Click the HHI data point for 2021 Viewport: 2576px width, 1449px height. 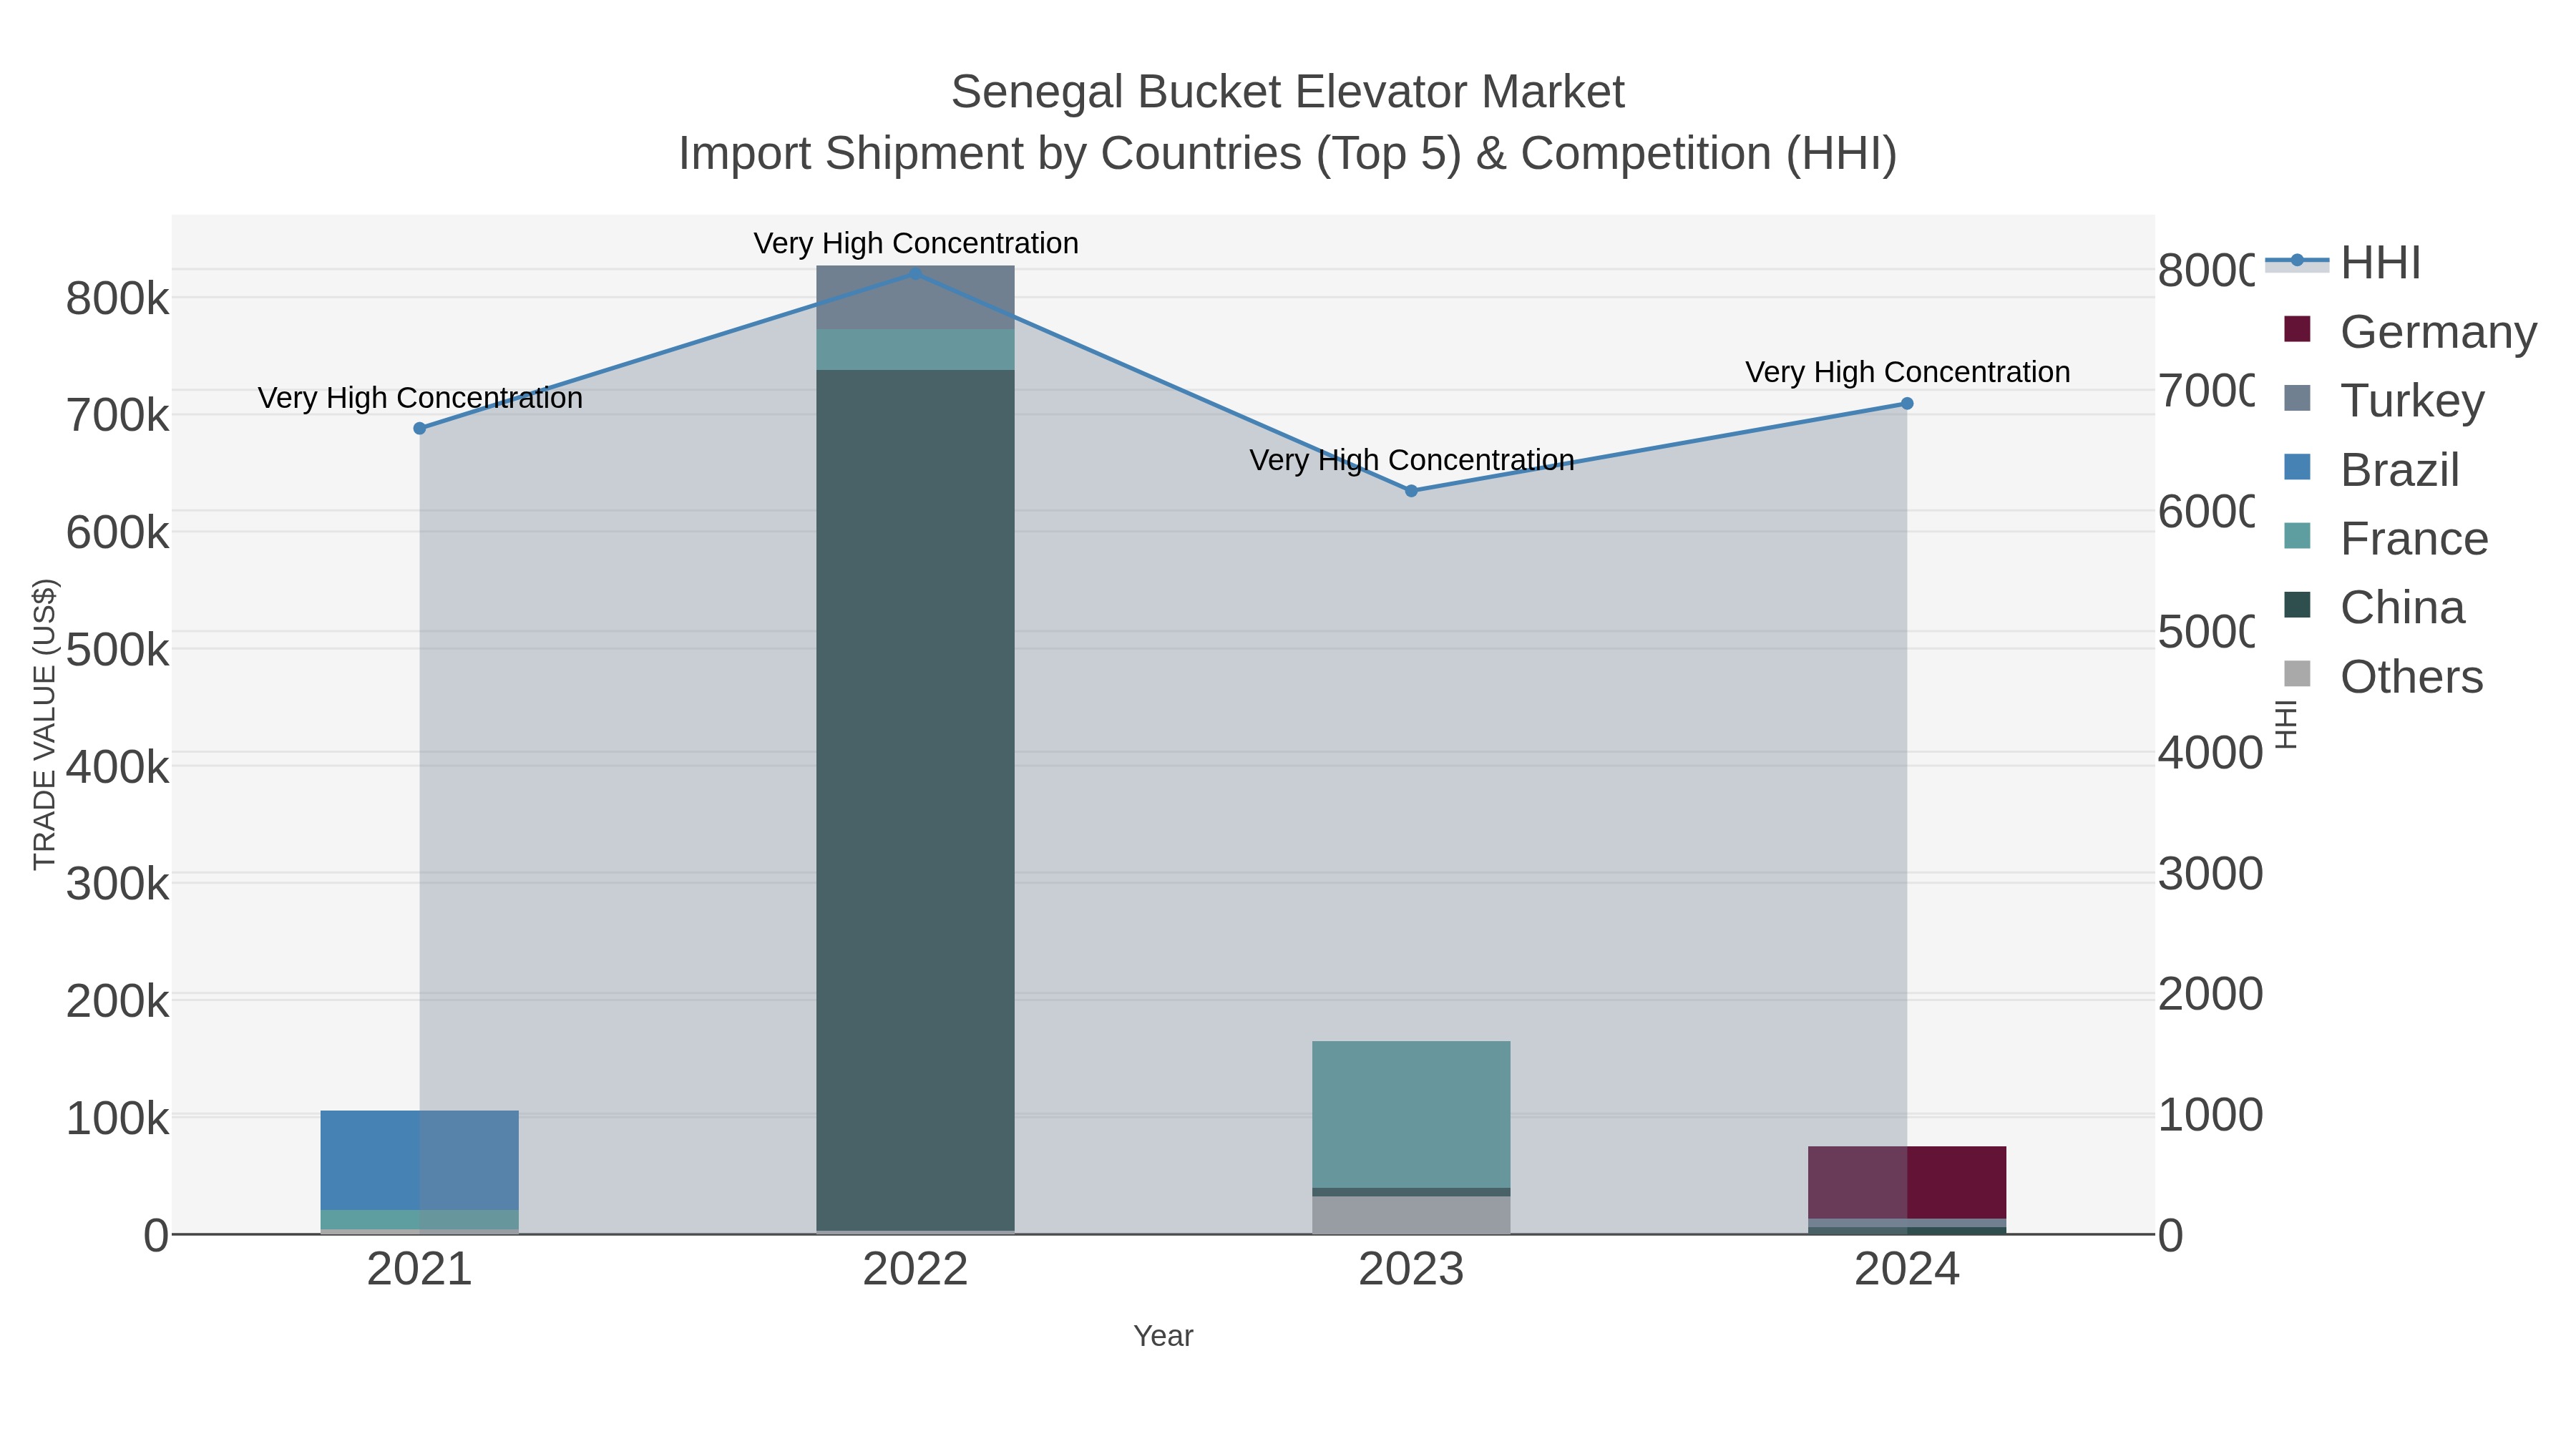point(420,428)
